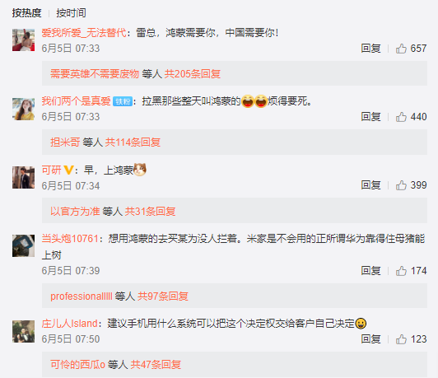Expand 共31条回复 replies
The width and height of the screenshot is (438, 378).
(151, 212)
